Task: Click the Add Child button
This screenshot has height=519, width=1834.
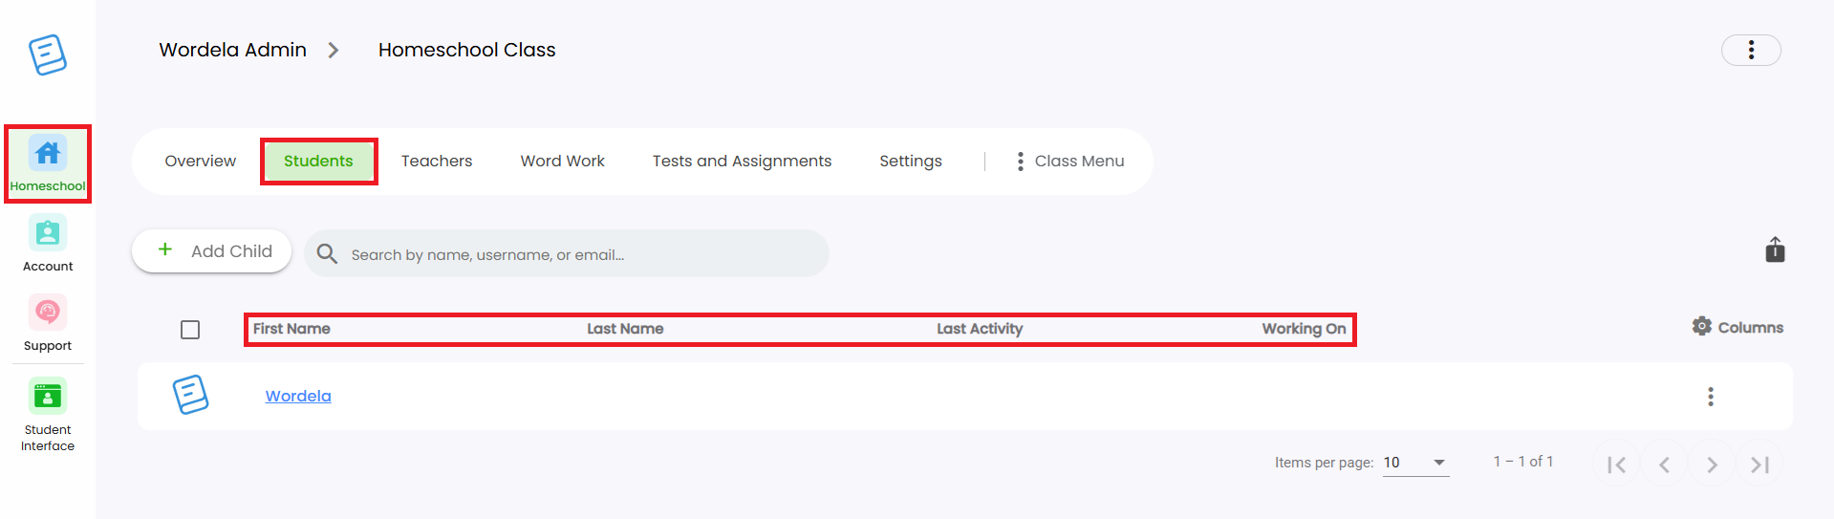Action: (212, 250)
